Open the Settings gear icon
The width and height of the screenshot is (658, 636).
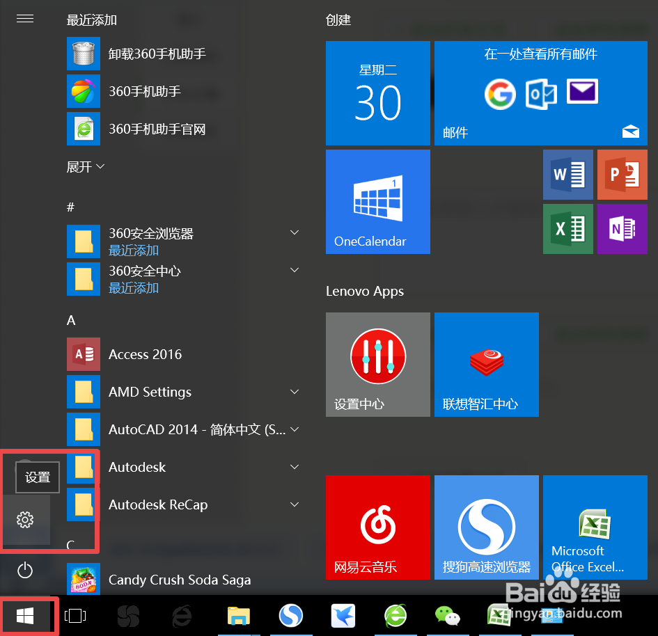[25, 520]
